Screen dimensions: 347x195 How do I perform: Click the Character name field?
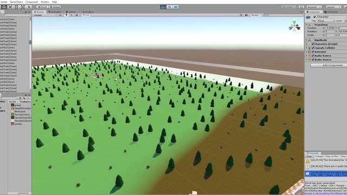(332, 17)
